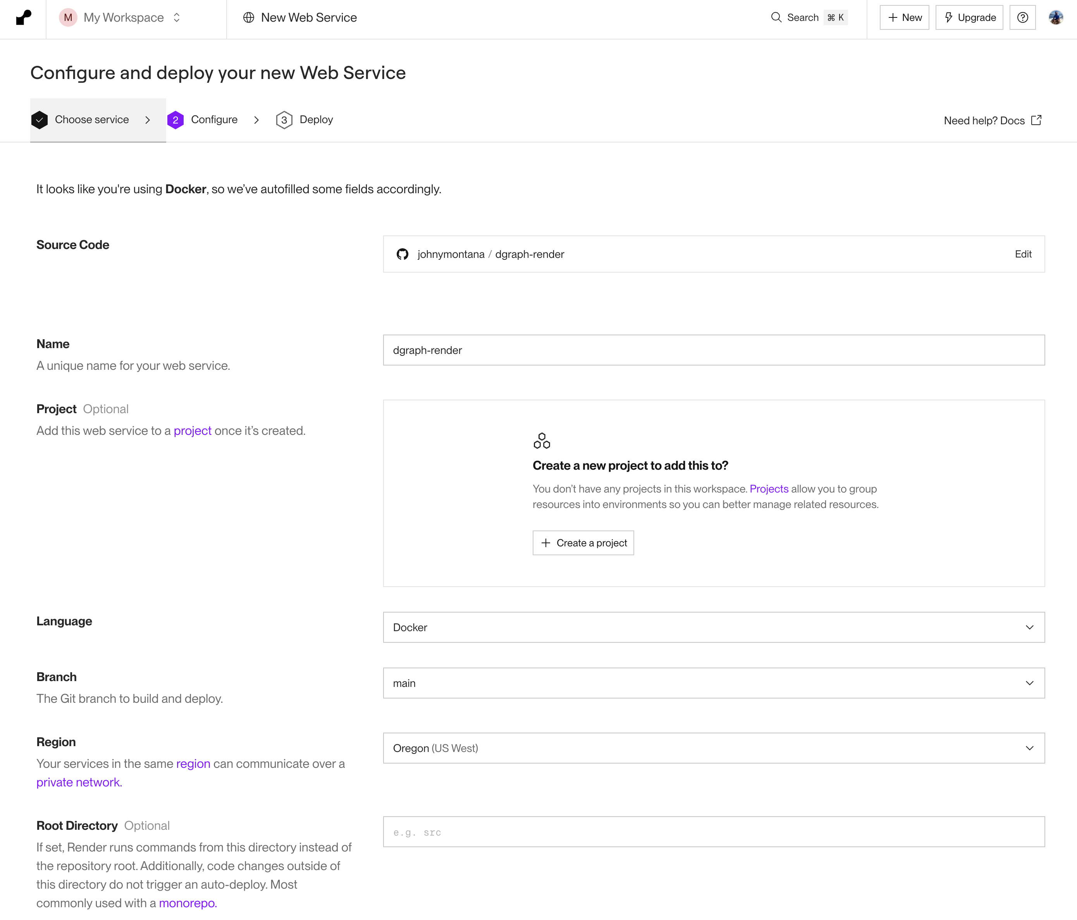Open the private network link
The height and width of the screenshot is (920, 1077).
pos(79,782)
